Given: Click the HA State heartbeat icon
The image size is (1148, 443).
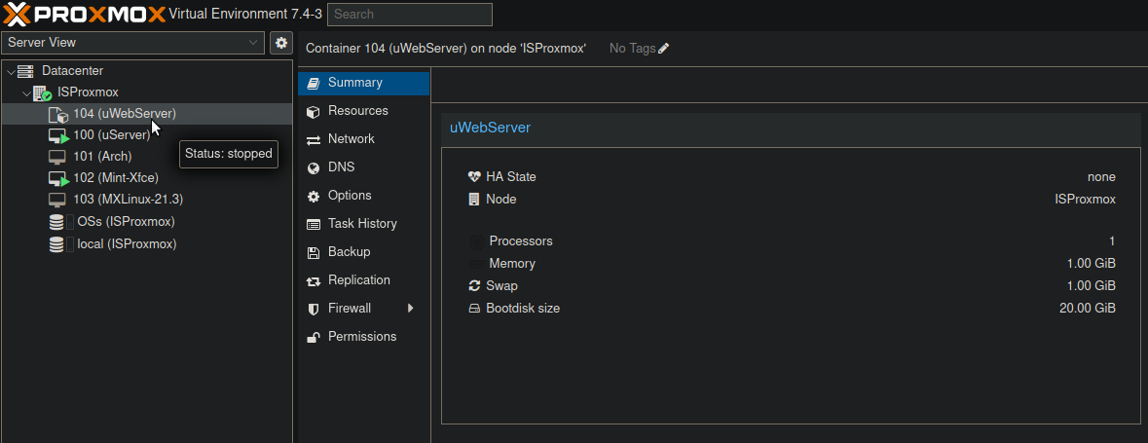Looking at the screenshot, I should (474, 176).
